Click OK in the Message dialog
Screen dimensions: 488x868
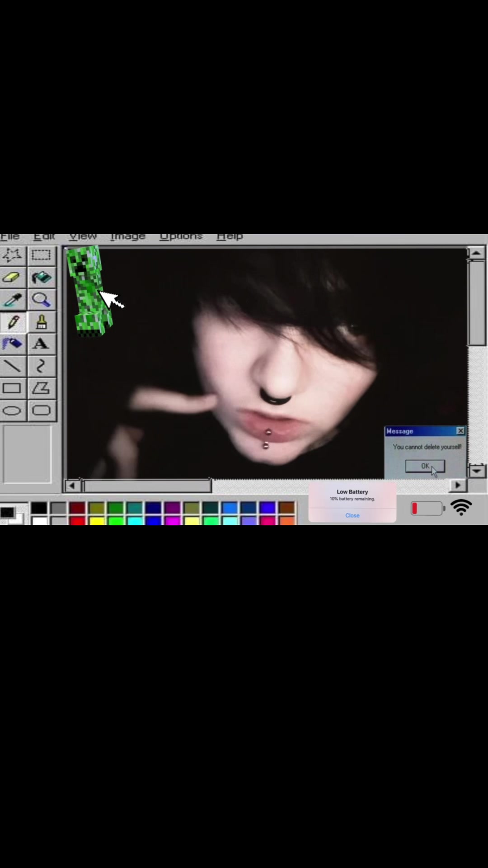point(425,466)
